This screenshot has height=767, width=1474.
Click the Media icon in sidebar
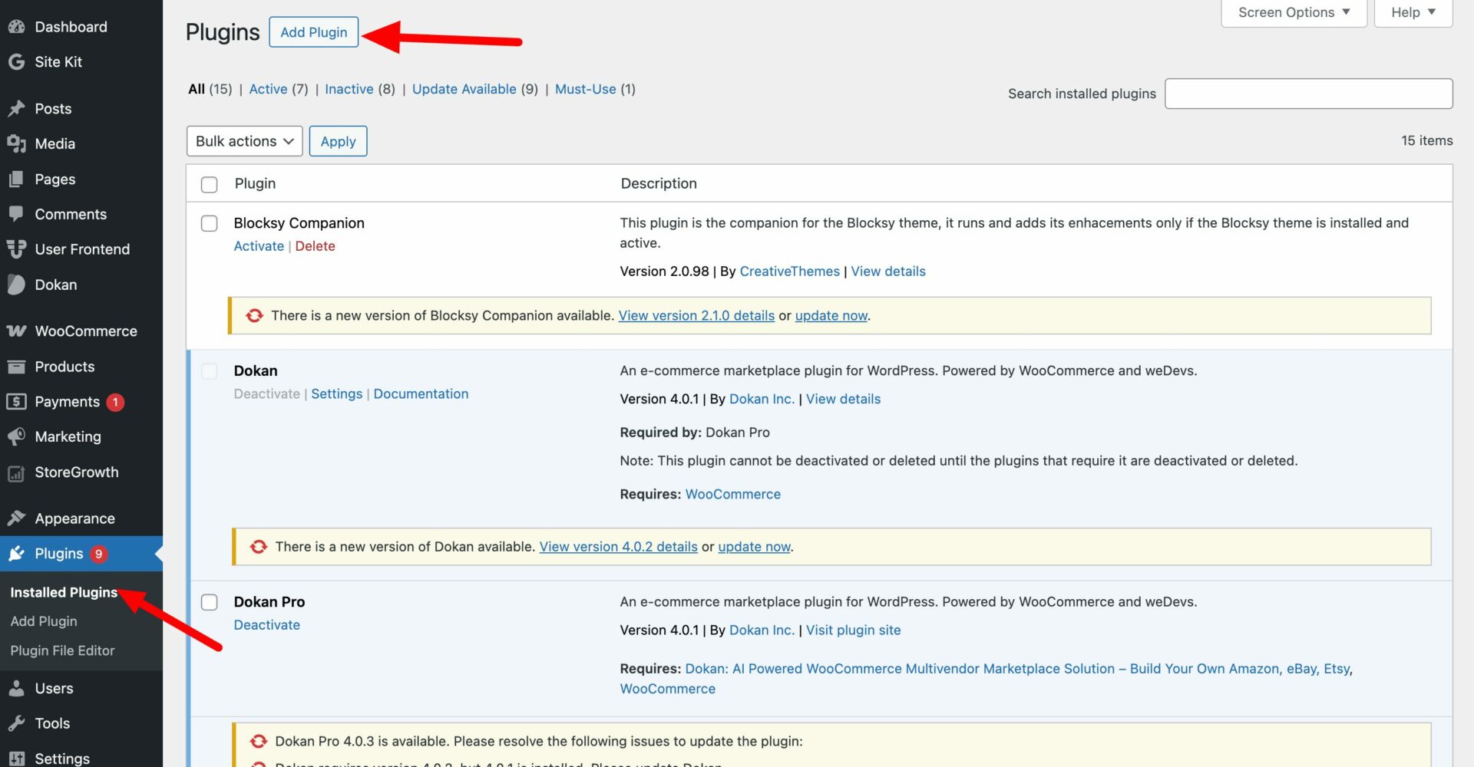tap(16, 143)
